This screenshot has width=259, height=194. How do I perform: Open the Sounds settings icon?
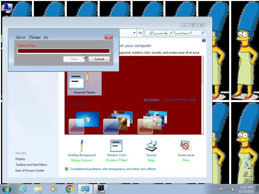[151, 146]
